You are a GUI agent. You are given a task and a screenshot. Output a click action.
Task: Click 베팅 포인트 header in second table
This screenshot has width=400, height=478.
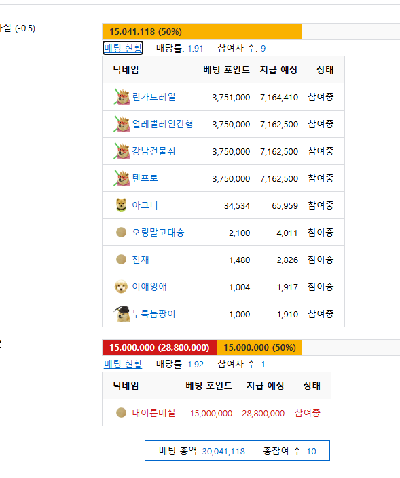(209, 386)
